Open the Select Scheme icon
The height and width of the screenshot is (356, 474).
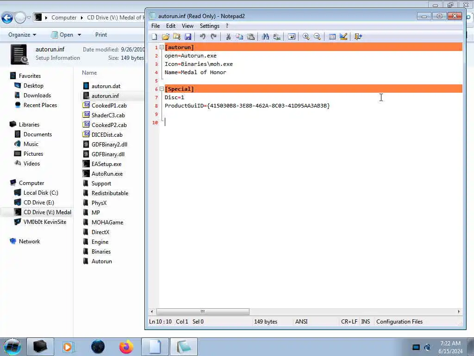pyautogui.click(x=332, y=37)
